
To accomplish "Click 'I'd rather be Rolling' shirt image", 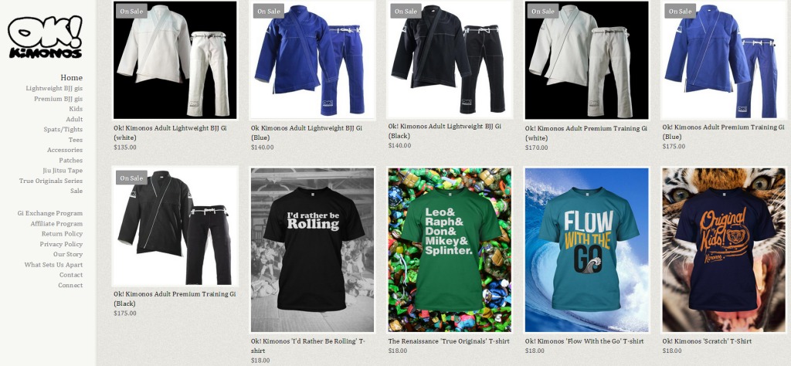I will tap(312, 250).
